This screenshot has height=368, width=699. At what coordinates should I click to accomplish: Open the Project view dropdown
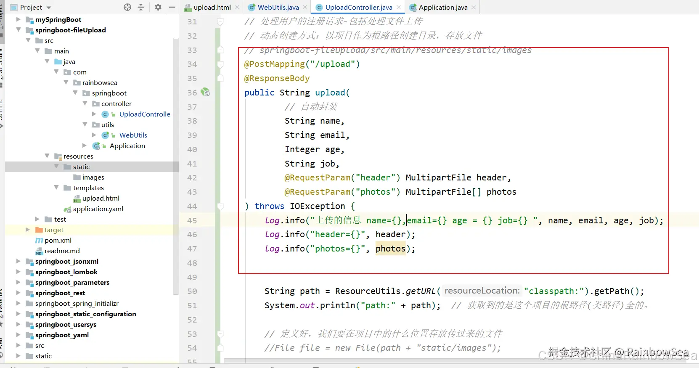tap(49, 8)
